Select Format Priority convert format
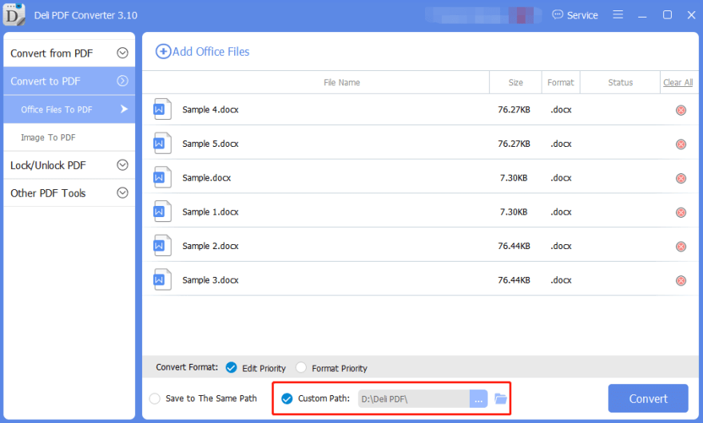 click(301, 368)
